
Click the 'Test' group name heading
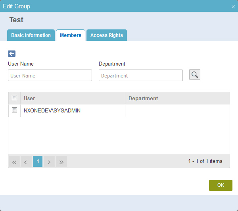point(16,20)
